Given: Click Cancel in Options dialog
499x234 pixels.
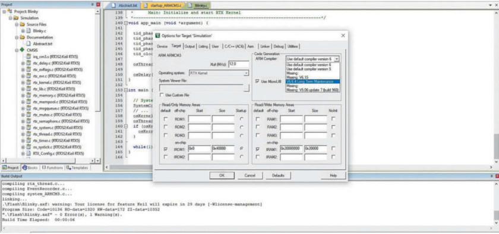Looking at the screenshot, I should tap(250, 175).
